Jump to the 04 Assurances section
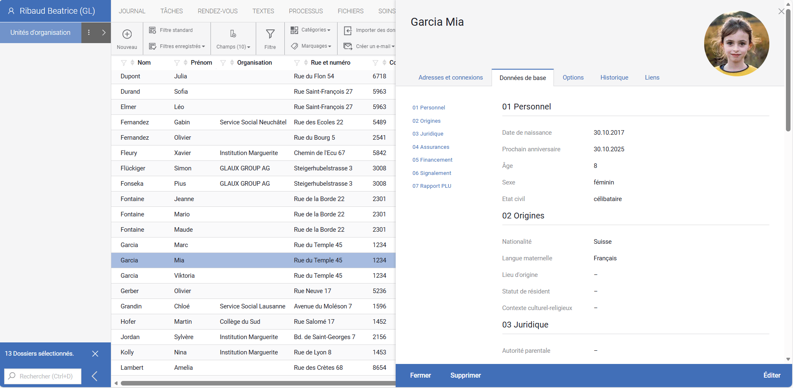This screenshot has width=793, height=388. [x=431, y=147]
